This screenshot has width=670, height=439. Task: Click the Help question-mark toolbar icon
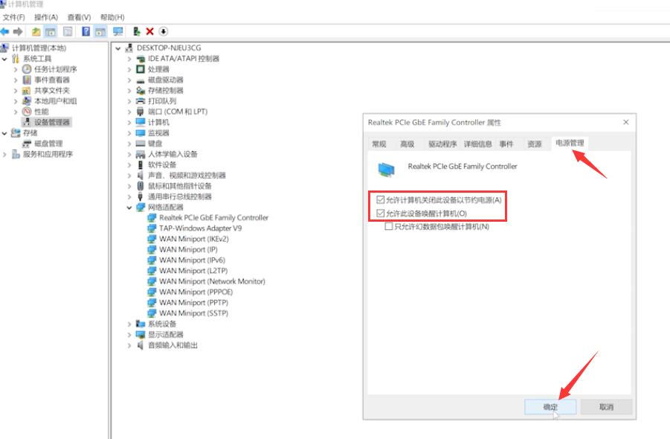86,31
